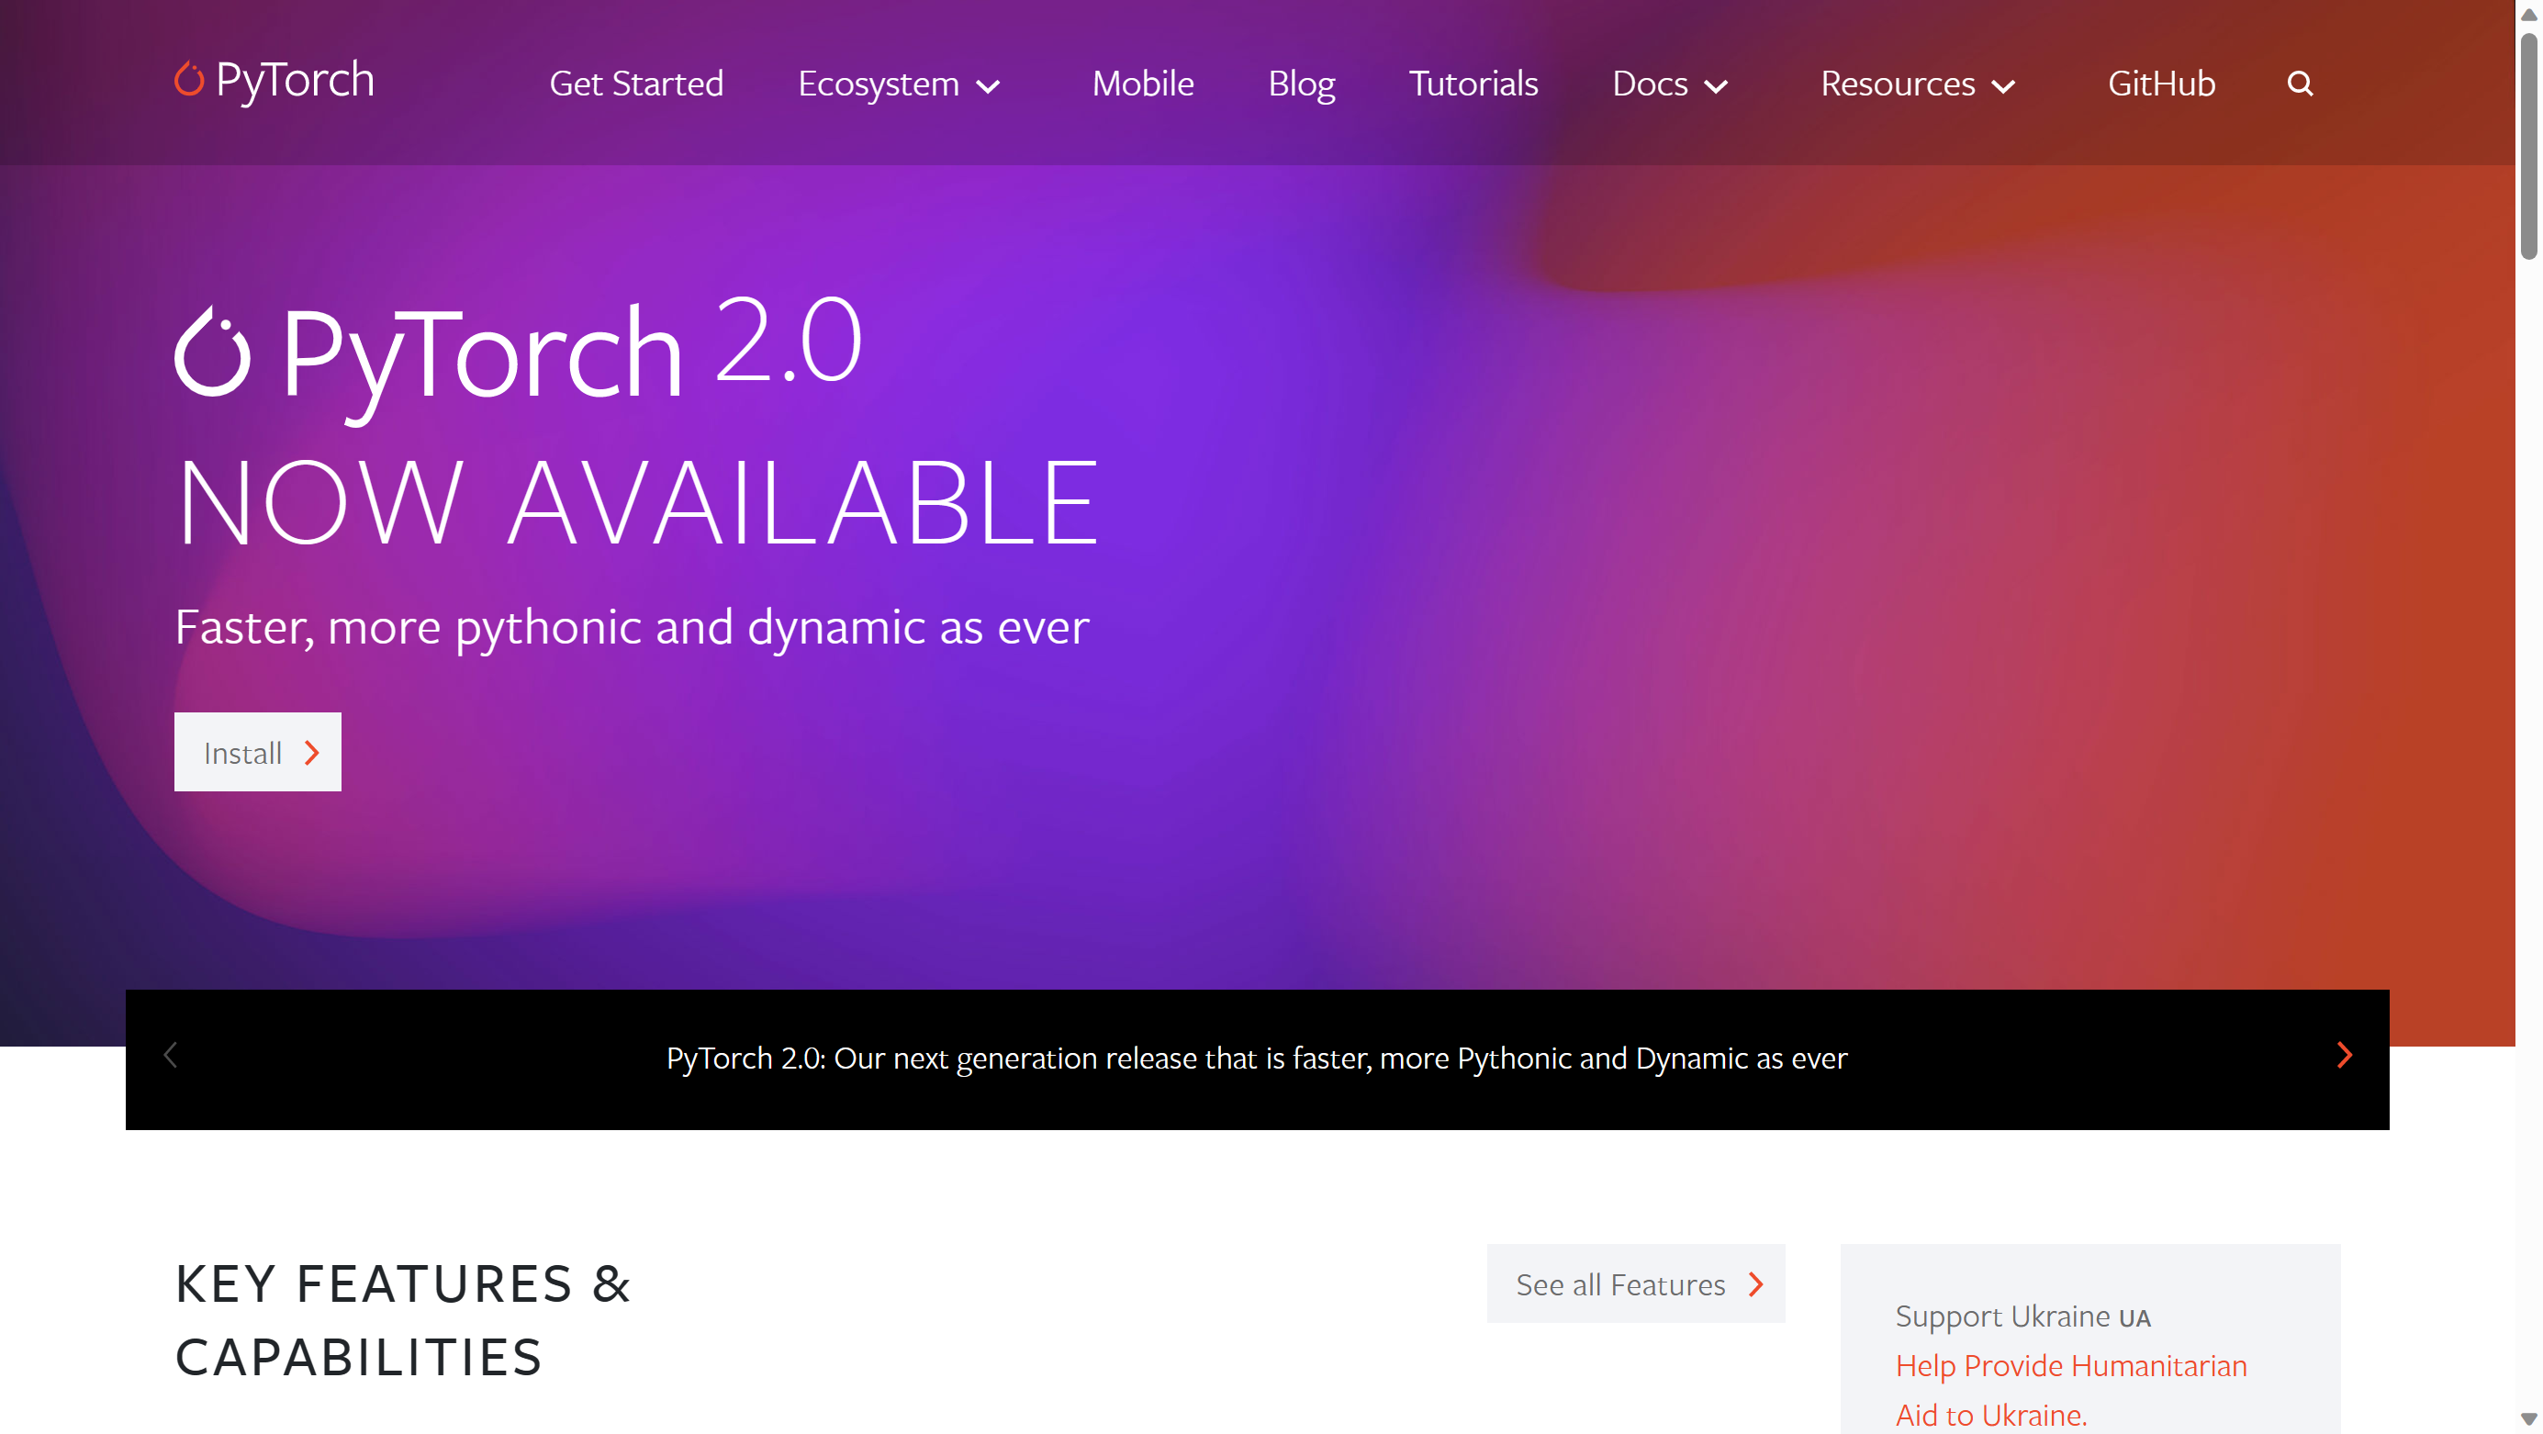Open the search magnifier icon
Image resolution: width=2543 pixels, height=1434 pixels.
click(2299, 84)
